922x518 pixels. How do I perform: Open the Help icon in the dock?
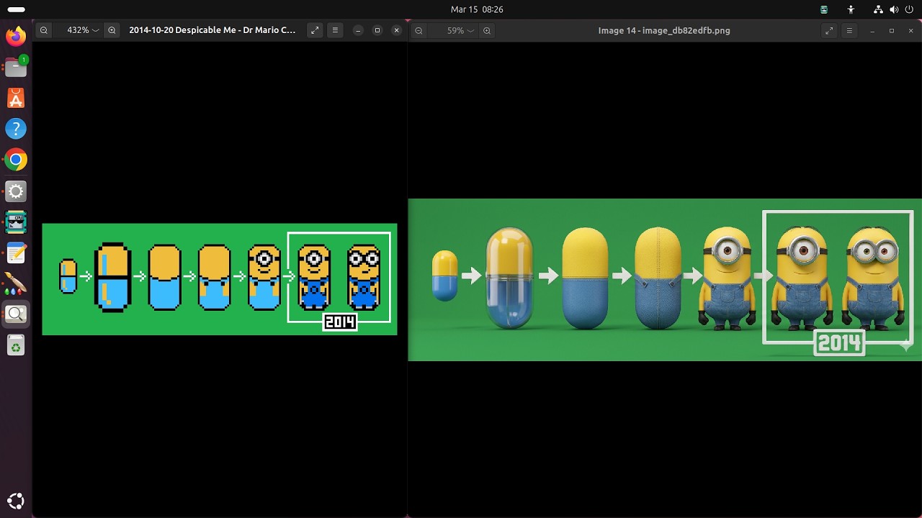point(16,129)
